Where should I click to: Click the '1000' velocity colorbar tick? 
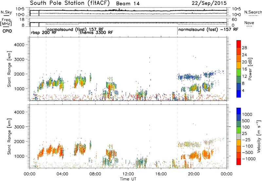click(x=247, y=114)
